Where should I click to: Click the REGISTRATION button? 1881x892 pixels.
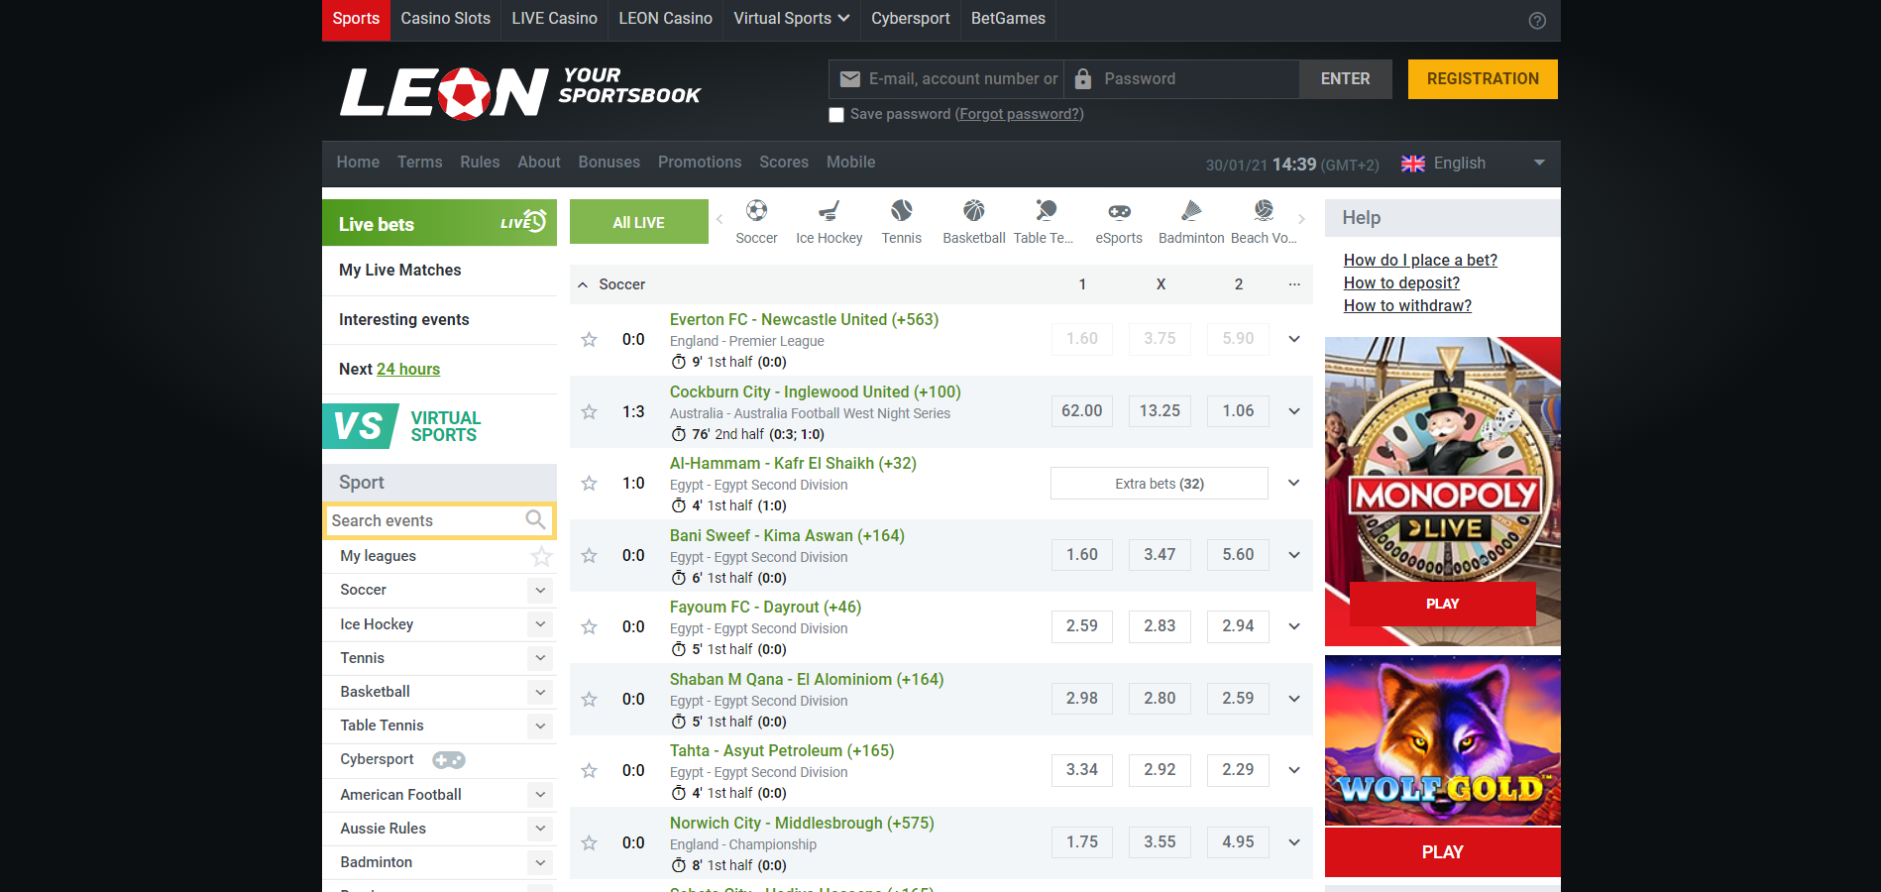(1483, 79)
